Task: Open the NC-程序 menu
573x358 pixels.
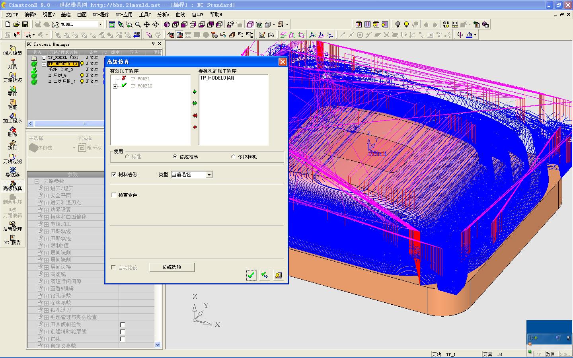Action: coord(101,15)
